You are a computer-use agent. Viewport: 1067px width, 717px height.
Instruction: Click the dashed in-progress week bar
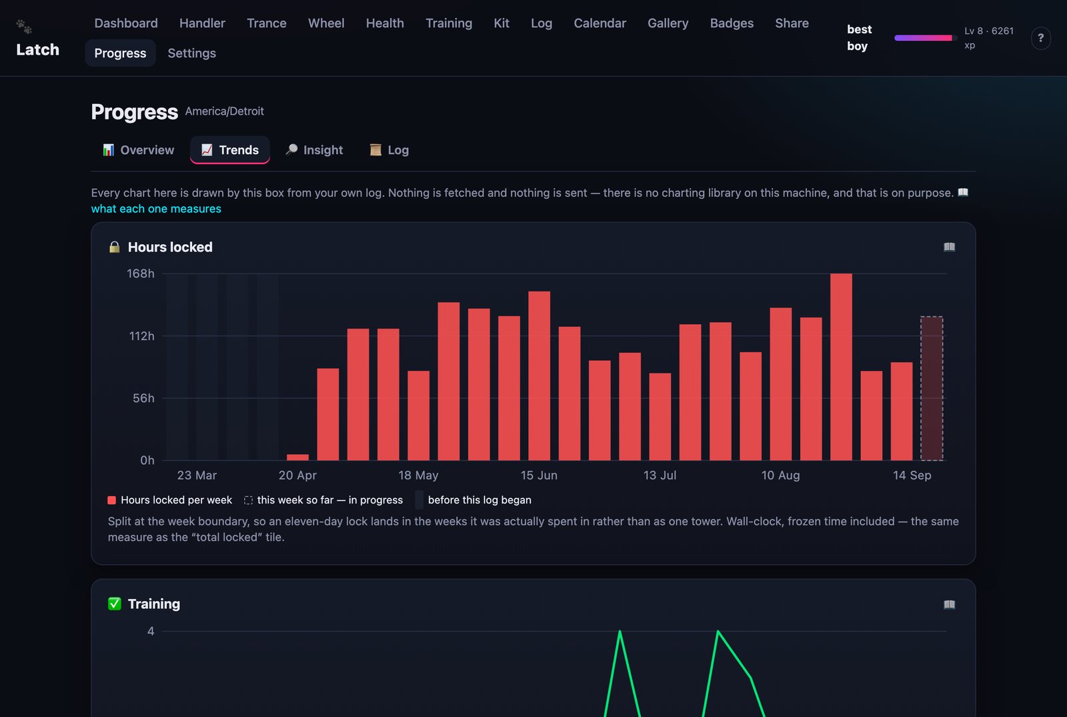tap(932, 388)
